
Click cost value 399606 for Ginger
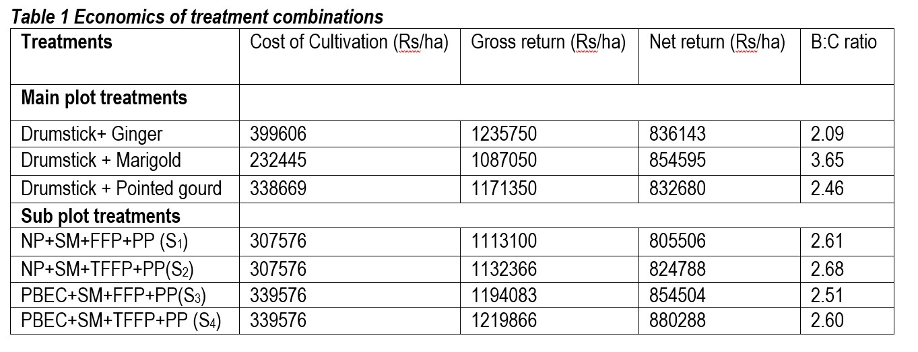point(278,134)
